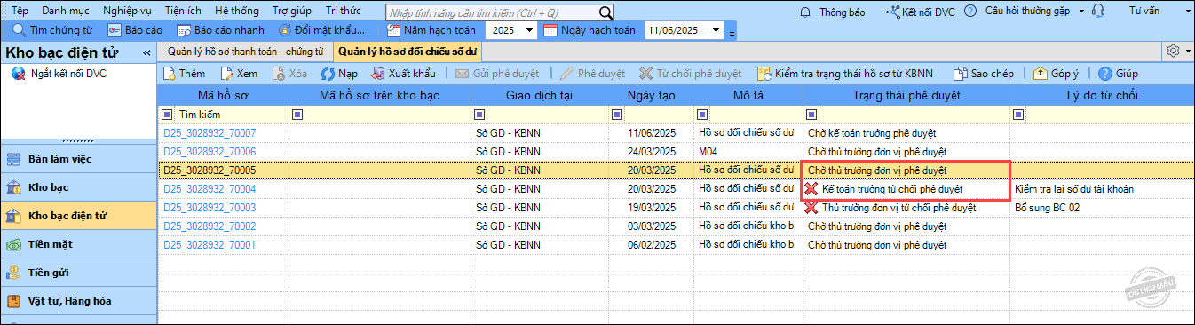Open record D25_3028932_70007
The image size is (1195, 325).
(210, 133)
